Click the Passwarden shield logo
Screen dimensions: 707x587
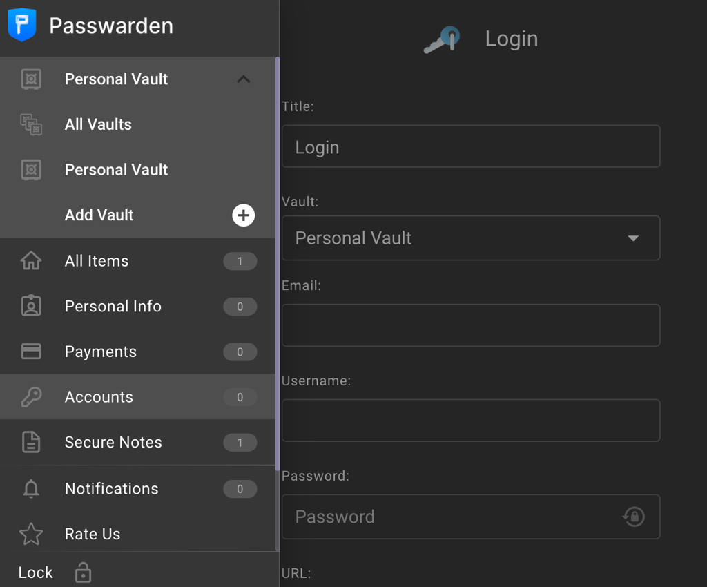(x=21, y=25)
